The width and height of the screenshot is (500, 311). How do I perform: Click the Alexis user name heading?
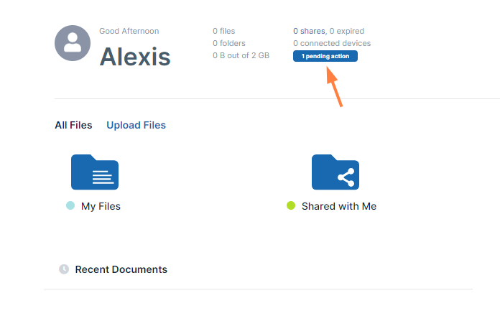pos(135,56)
